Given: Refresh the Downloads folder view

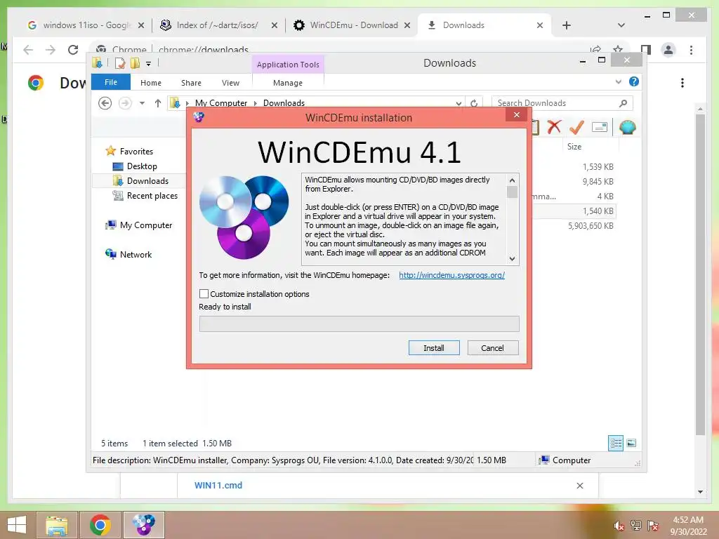Looking at the screenshot, I should (x=474, y=104).
